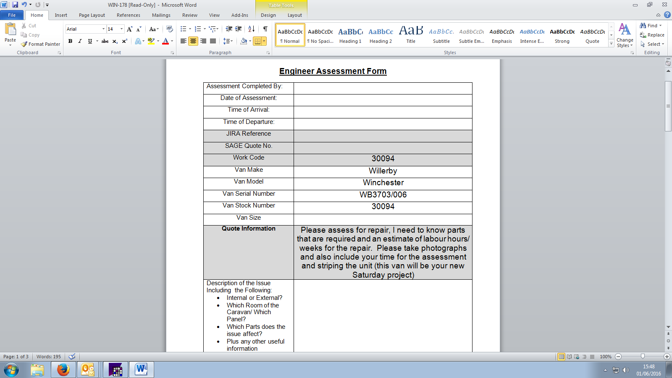Expand the font size dropdown
Image resolution: width=672 pixels, height=378 pixels.
122,29
